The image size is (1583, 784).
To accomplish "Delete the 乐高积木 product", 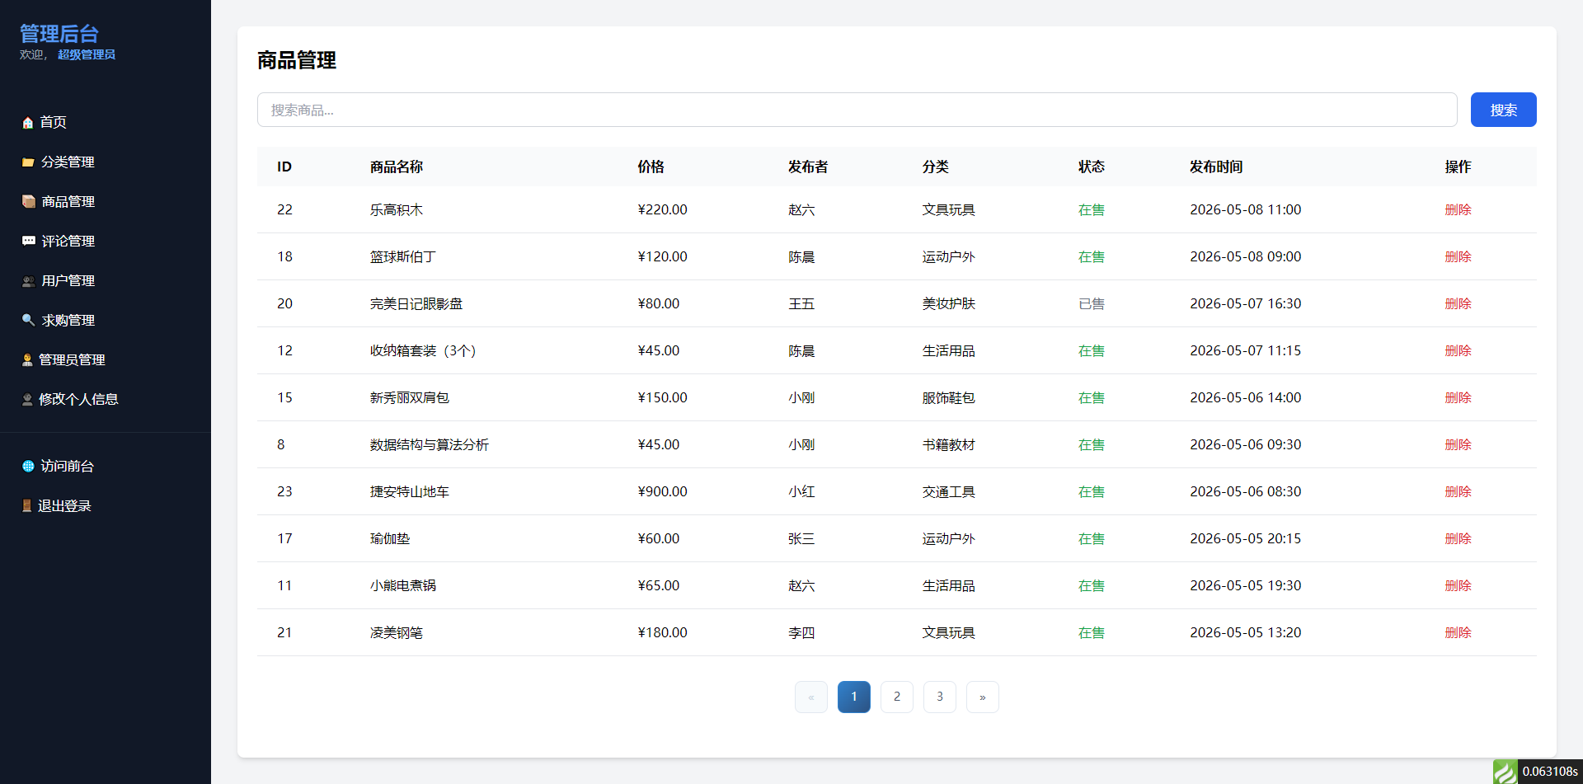I will click(1458, 209).
